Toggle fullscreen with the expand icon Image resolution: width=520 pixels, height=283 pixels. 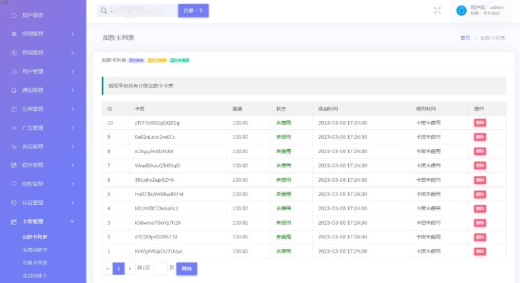coord(438,11)
